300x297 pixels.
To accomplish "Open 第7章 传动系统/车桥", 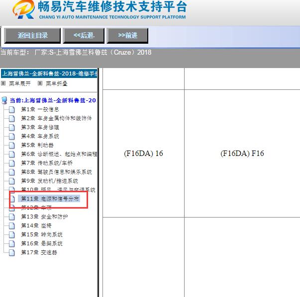I will [47, 163].
